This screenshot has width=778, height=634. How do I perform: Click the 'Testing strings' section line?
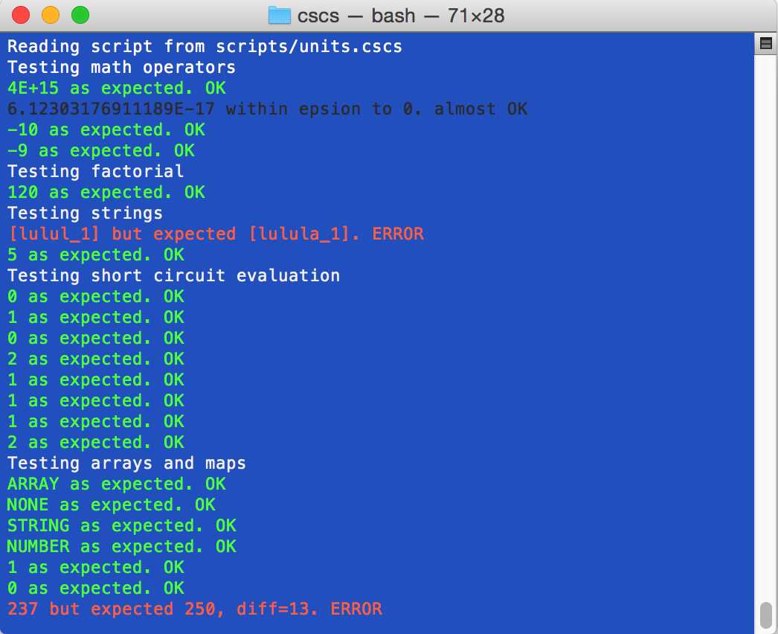point(85,213)
